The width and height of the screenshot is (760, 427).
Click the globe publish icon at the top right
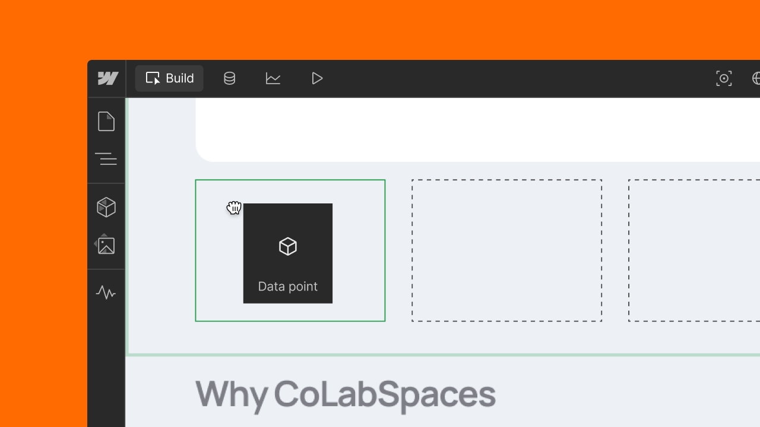pos(756,78)
